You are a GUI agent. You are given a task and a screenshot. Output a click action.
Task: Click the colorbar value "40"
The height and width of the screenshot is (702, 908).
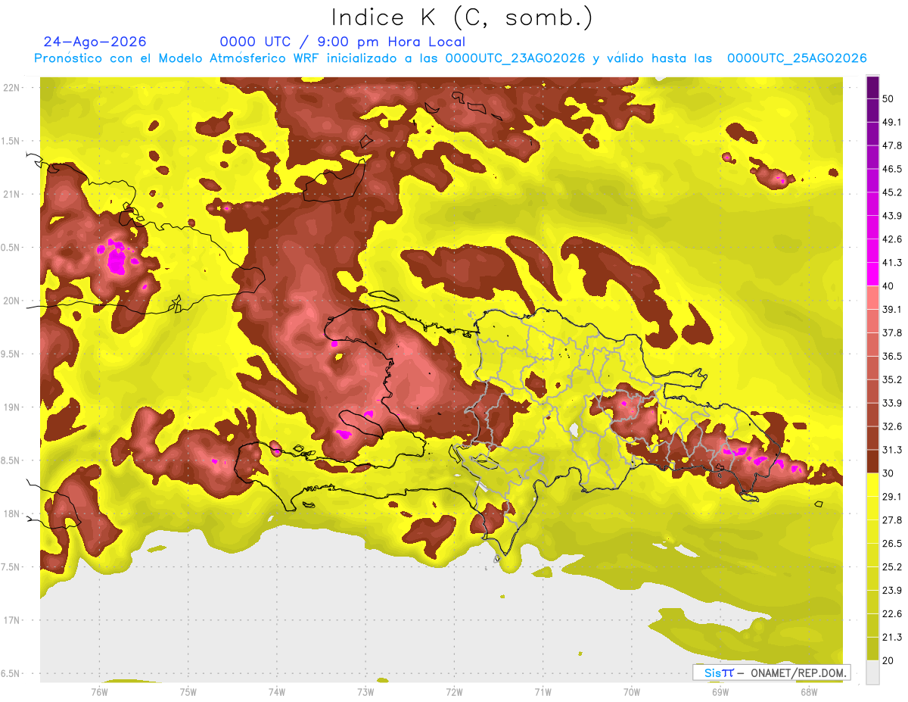click(x=889, y=286)
